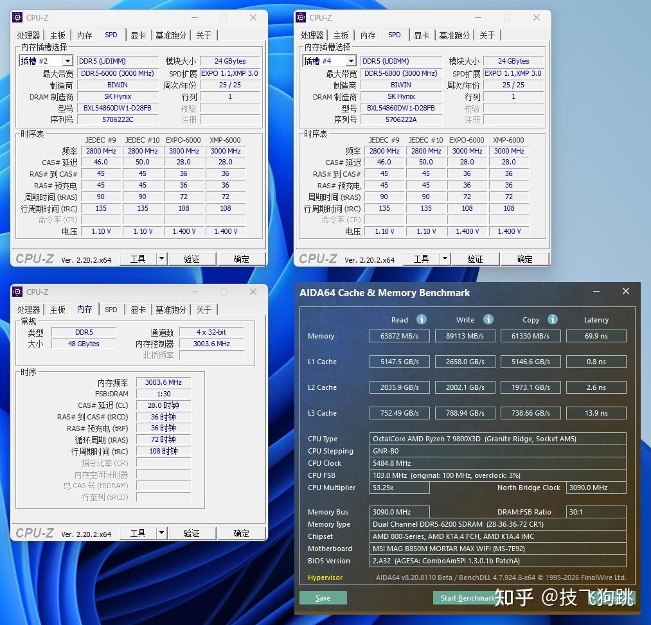Click L3 Cache latency 13.9 ns
This screenshot has height=625, width=651.
596,413
